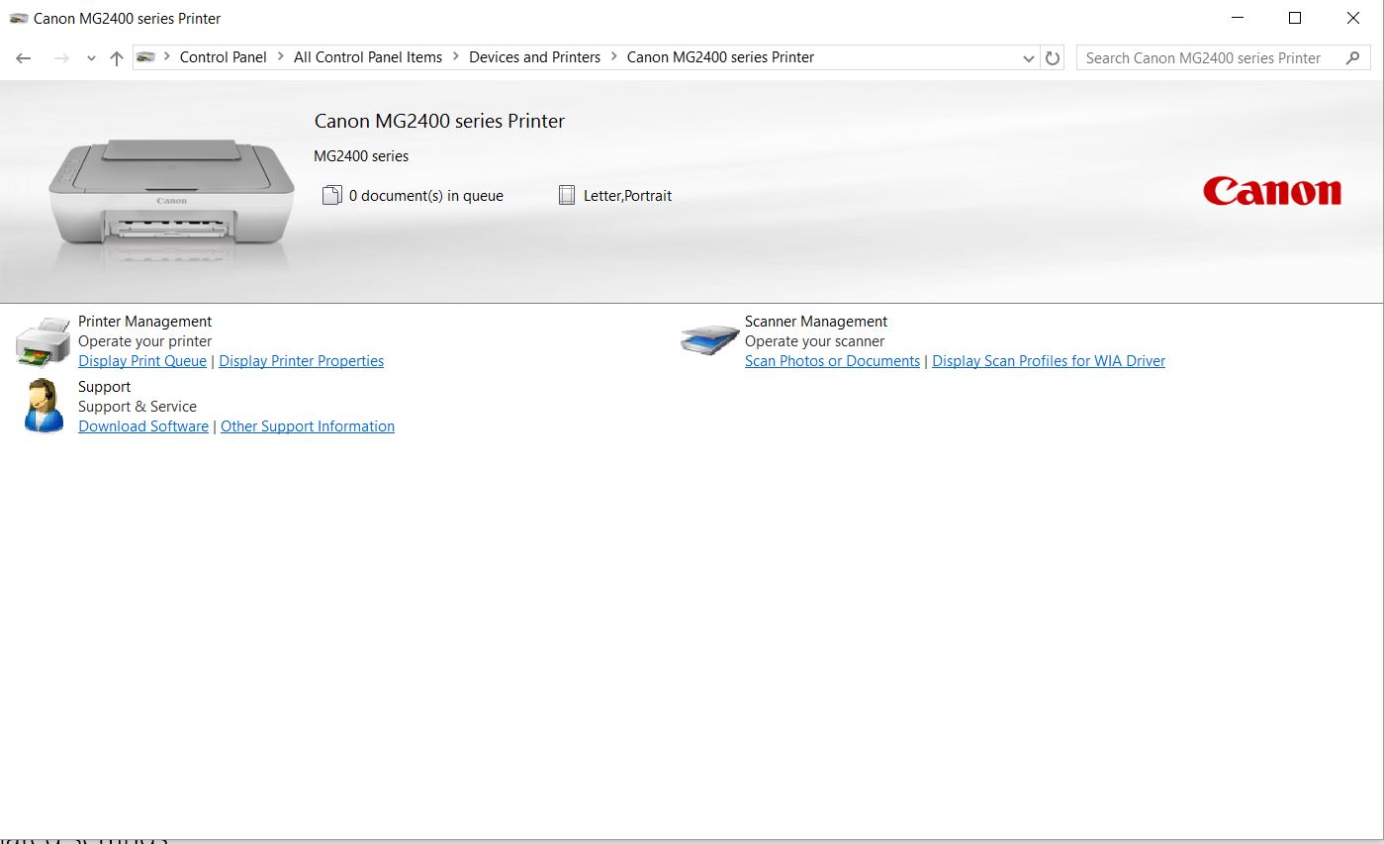Image resolution: width=1384 pixels, height=844 pixels.
Task: Click the Support headset person icon
Action: 43,407
